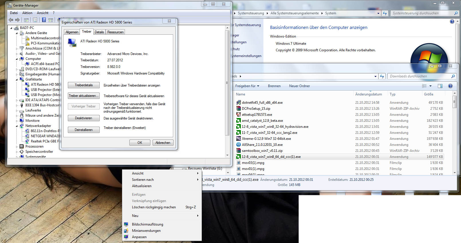Click Abbrechen in properties dialog
461x243 pixels.
pos(163,143)
